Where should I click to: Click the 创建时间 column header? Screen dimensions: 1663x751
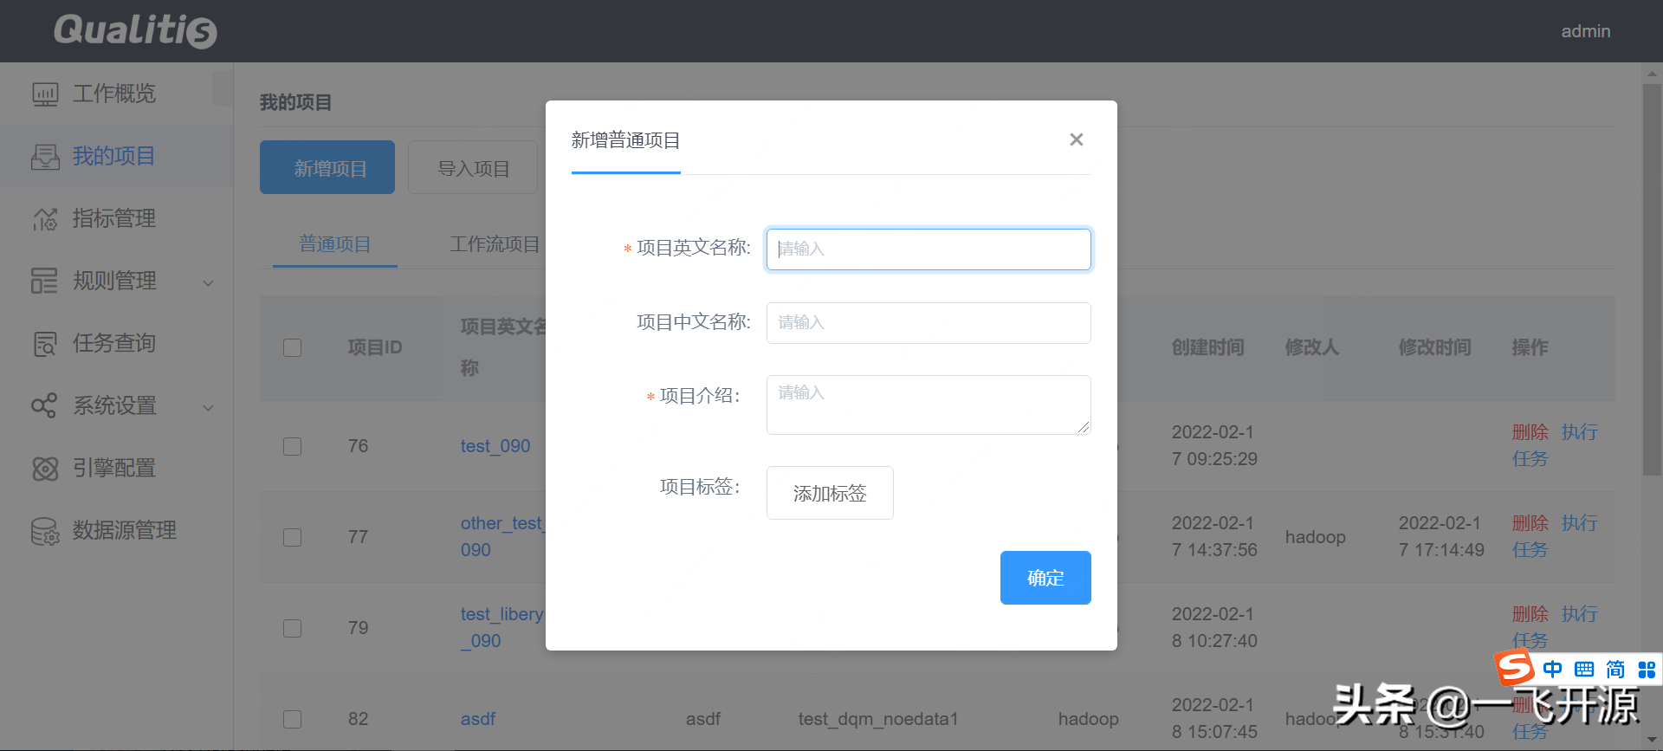[x=1208, y=347]
